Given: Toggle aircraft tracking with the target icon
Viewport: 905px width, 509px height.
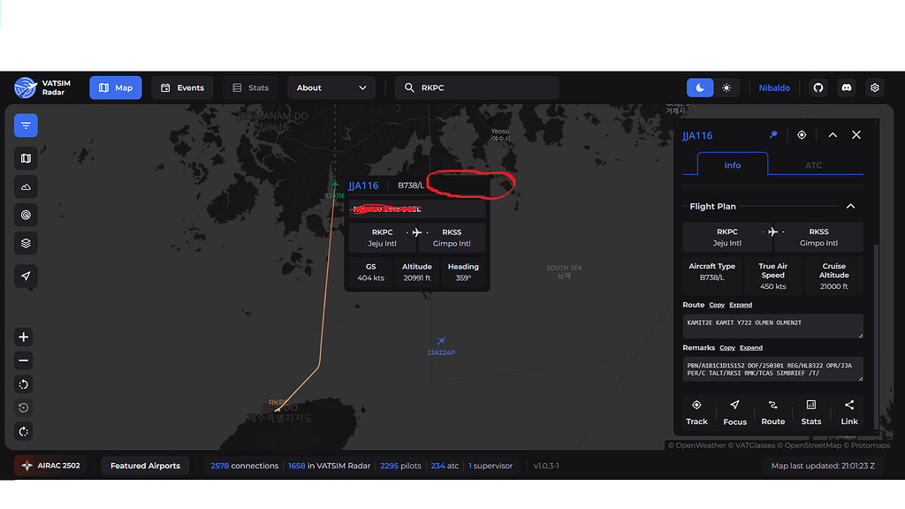Looking at the screenshot, I should tap(802, 134).
